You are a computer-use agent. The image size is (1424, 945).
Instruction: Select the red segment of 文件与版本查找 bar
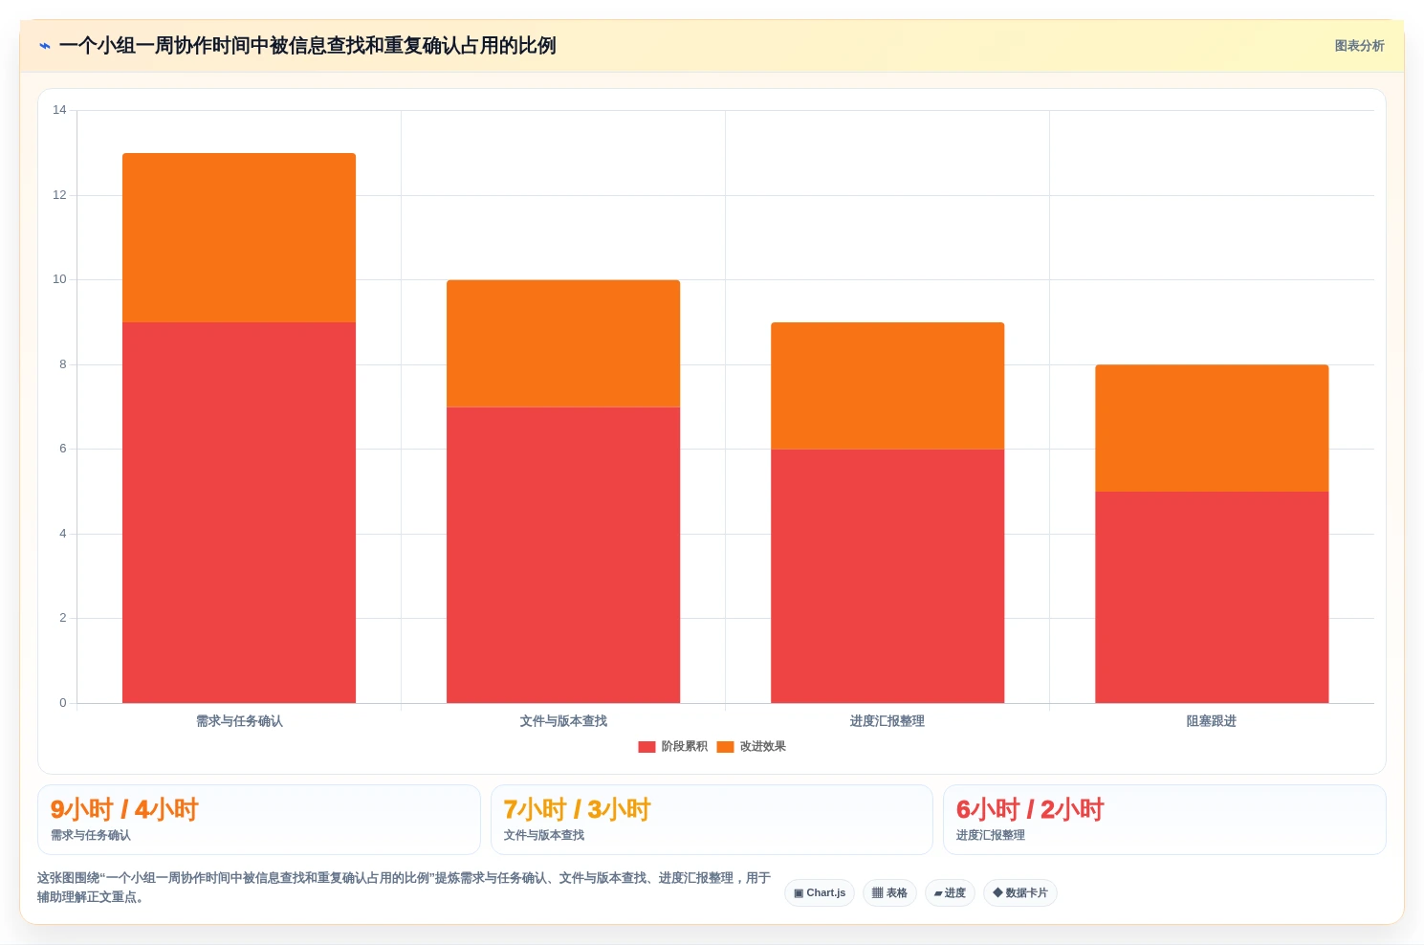(563, 555)
